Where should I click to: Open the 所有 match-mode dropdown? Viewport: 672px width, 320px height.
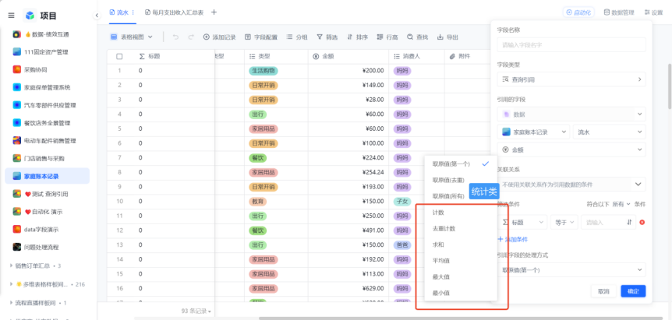tap(621, 204)
